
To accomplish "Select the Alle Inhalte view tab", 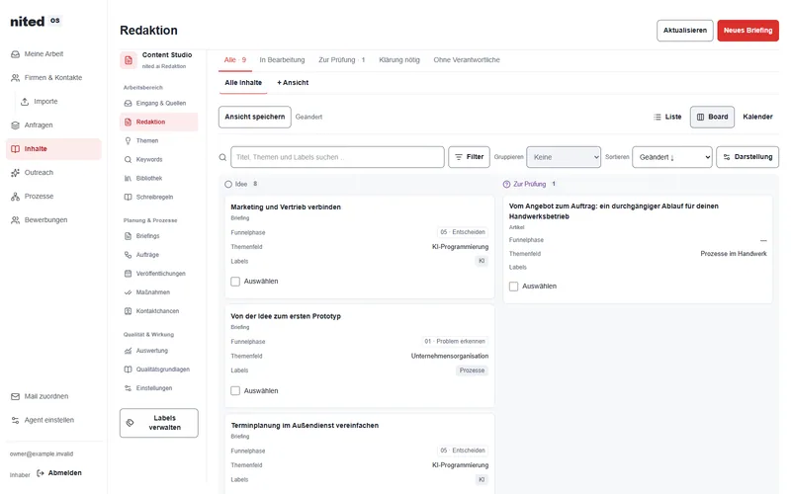I will [x=243, y=83].
